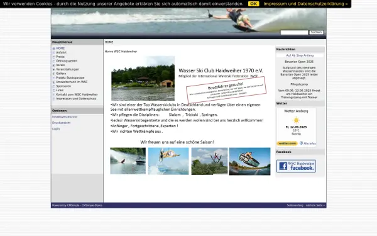Select the Bavarian Open 2025 news headline

coord(299,62)
